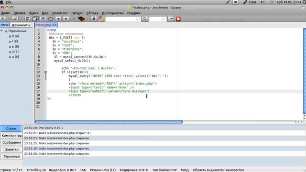Click the volume speaker icon in top panel
The width and height of the screenshot is (306, 172).
coord(262,2)
